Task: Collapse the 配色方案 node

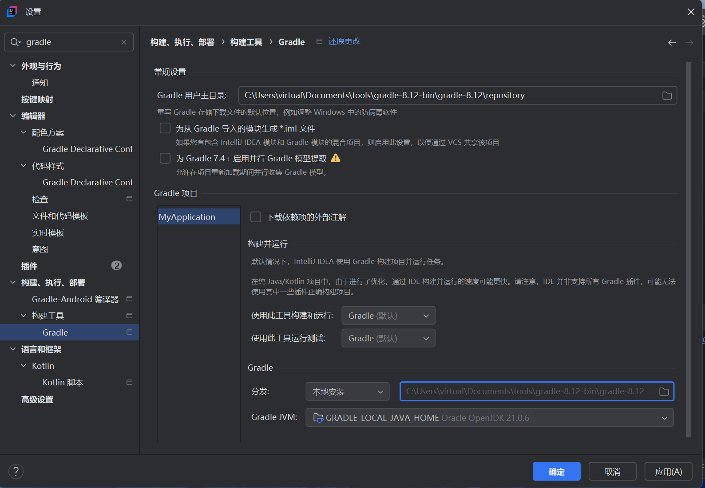Action: pyautogui.click(x=24, y=132)
